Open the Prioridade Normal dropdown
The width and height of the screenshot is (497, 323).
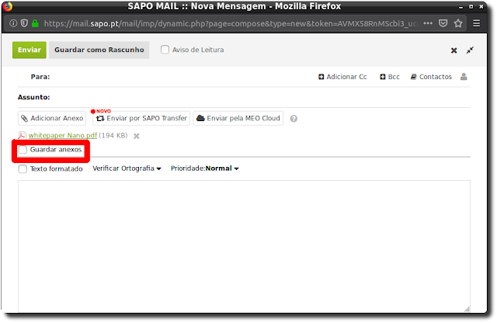tap(205, 168)
